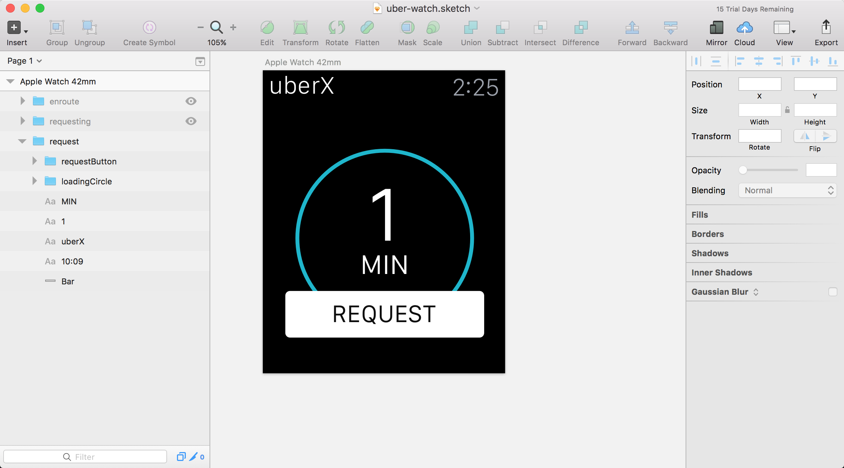Screen dimensions: 844x468
Task: Toggle visibility of requesting group
Action: point(191,121)
